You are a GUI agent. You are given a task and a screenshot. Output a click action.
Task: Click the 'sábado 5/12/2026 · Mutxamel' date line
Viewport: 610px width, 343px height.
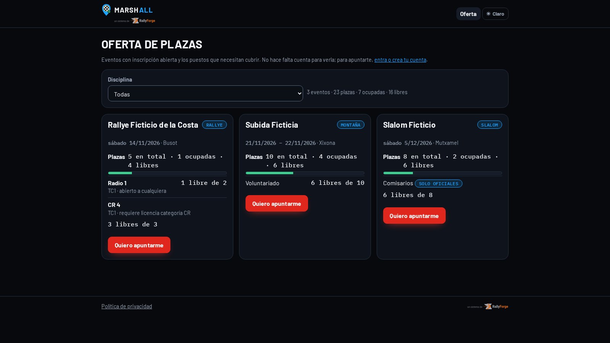tap(421, 143)
